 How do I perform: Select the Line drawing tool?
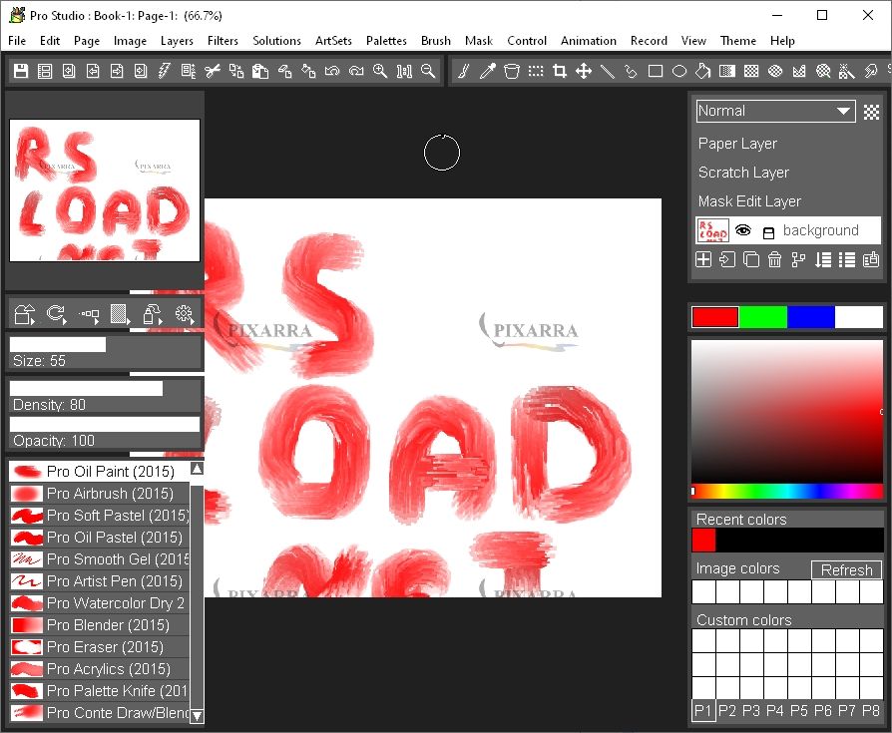[x=608, y=71]
